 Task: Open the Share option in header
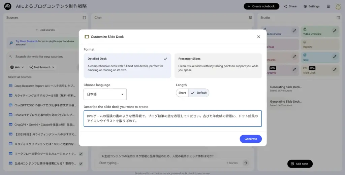[x=290, y=6]
